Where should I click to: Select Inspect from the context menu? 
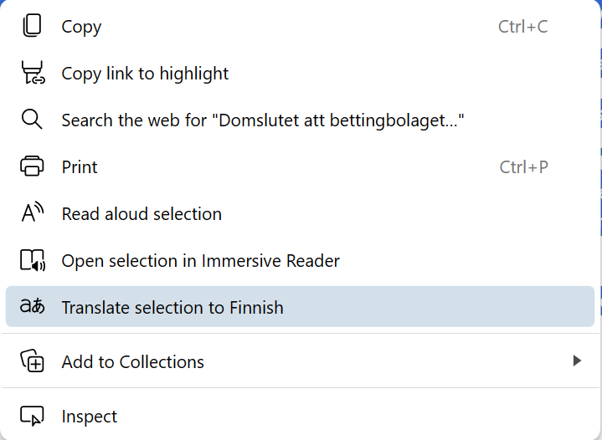click(x=300, y=417)
